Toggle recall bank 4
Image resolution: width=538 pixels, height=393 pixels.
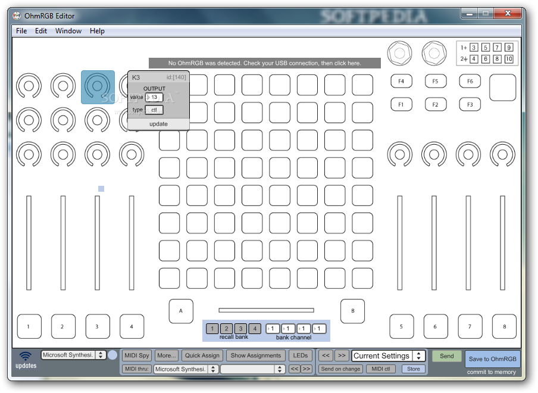click(255, 329)
